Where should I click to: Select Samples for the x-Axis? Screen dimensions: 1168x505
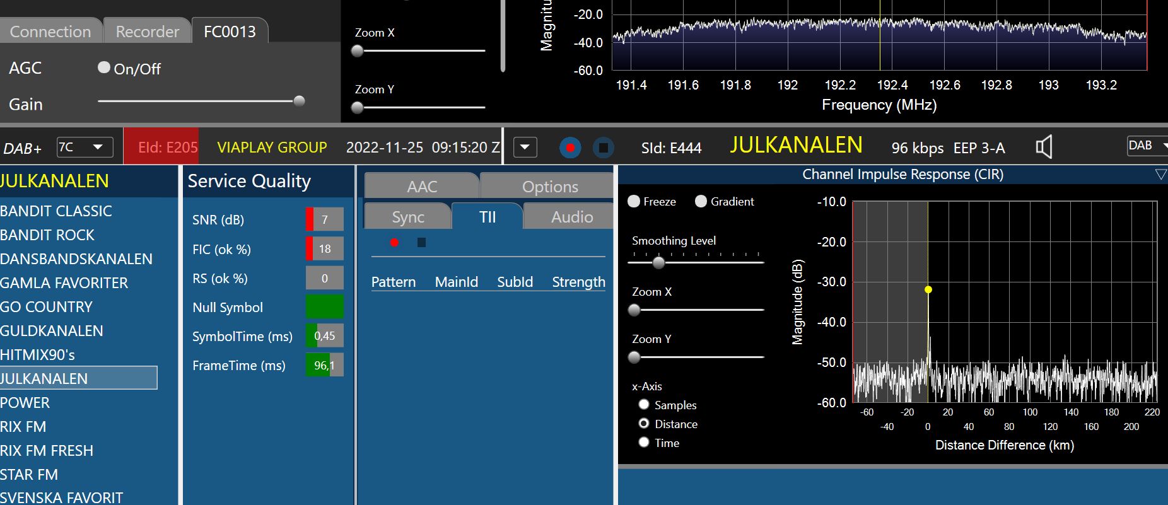(x=644, y=405)
